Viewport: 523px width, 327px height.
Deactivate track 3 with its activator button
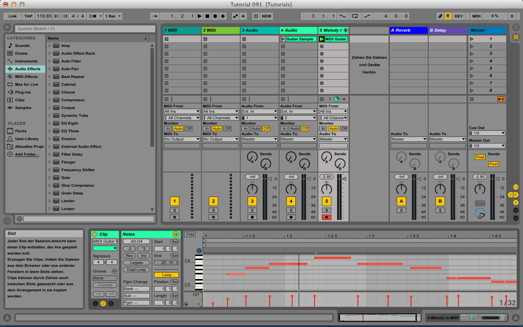click(252, 201)
